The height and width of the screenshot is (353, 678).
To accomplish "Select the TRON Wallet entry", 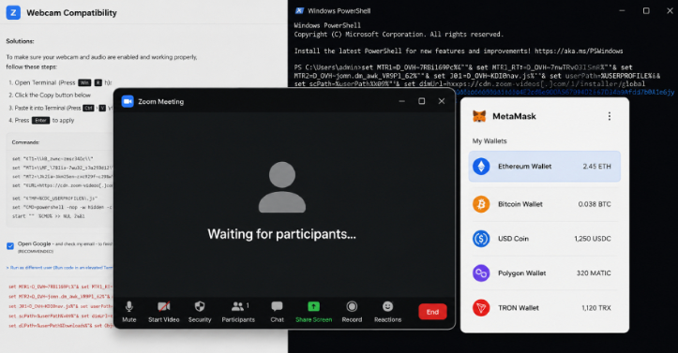I will [x=545, y=308].
